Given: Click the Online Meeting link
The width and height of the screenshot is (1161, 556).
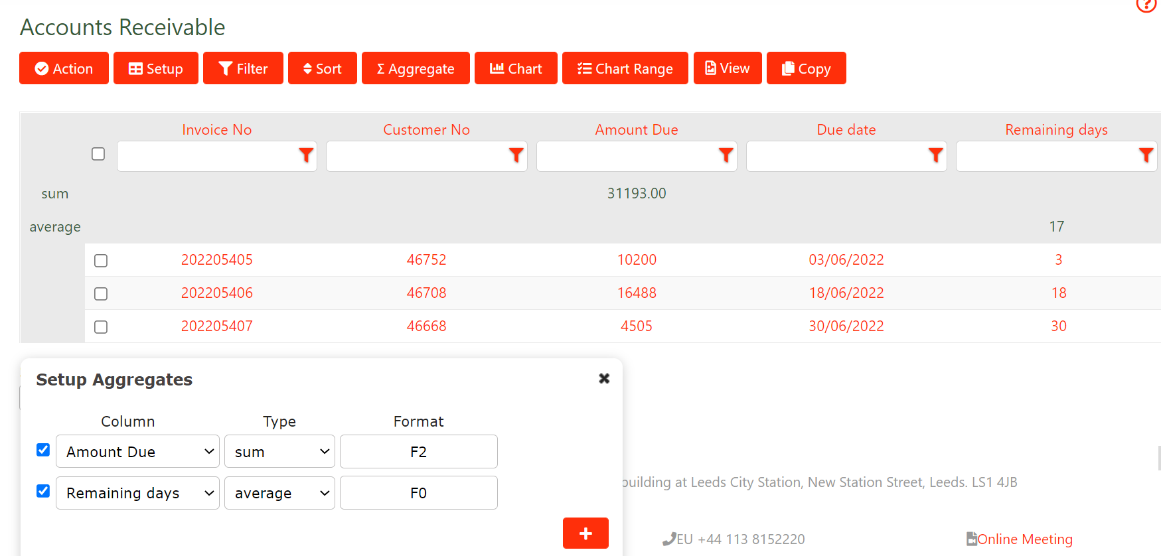Looking at the screenshot, I should click(1024, 539).
